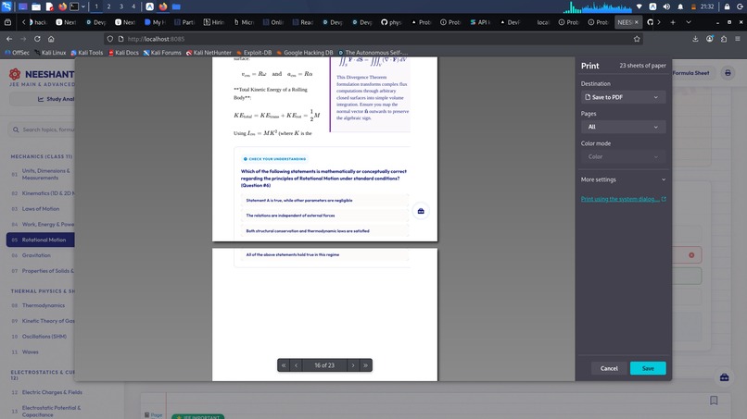Switch to workspace 2
This screenshot has width=747, height=419.
pyautogui.click(x=108, y=6)
